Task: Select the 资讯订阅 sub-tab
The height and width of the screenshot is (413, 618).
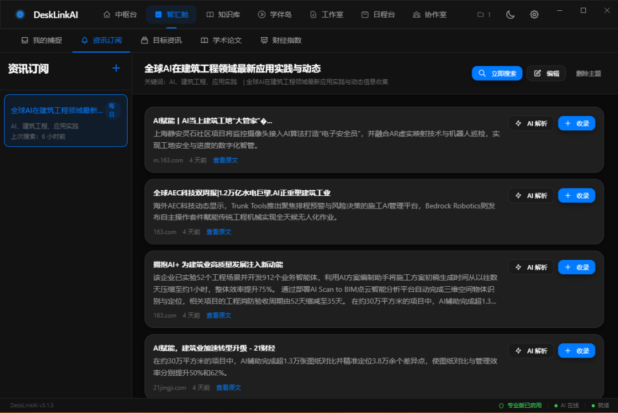Action: [x=101, y=40]
